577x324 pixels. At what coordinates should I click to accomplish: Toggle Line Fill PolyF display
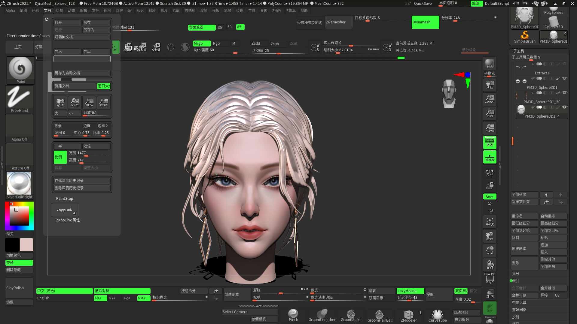point(490,278)
